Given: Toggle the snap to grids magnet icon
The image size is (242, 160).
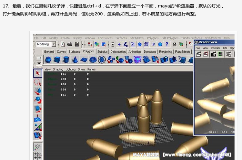Looking at the screenshot, I should point(191,45).
